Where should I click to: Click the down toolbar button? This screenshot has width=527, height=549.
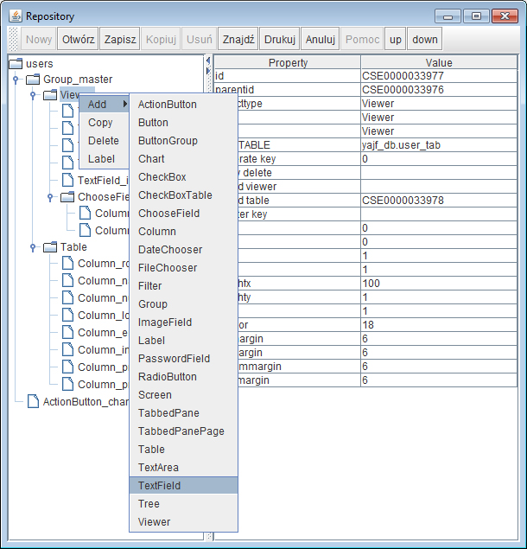(425, 39)
